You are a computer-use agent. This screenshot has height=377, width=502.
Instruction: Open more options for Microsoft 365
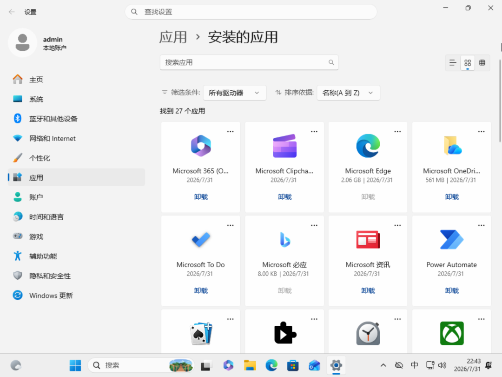tap(231, 131)
